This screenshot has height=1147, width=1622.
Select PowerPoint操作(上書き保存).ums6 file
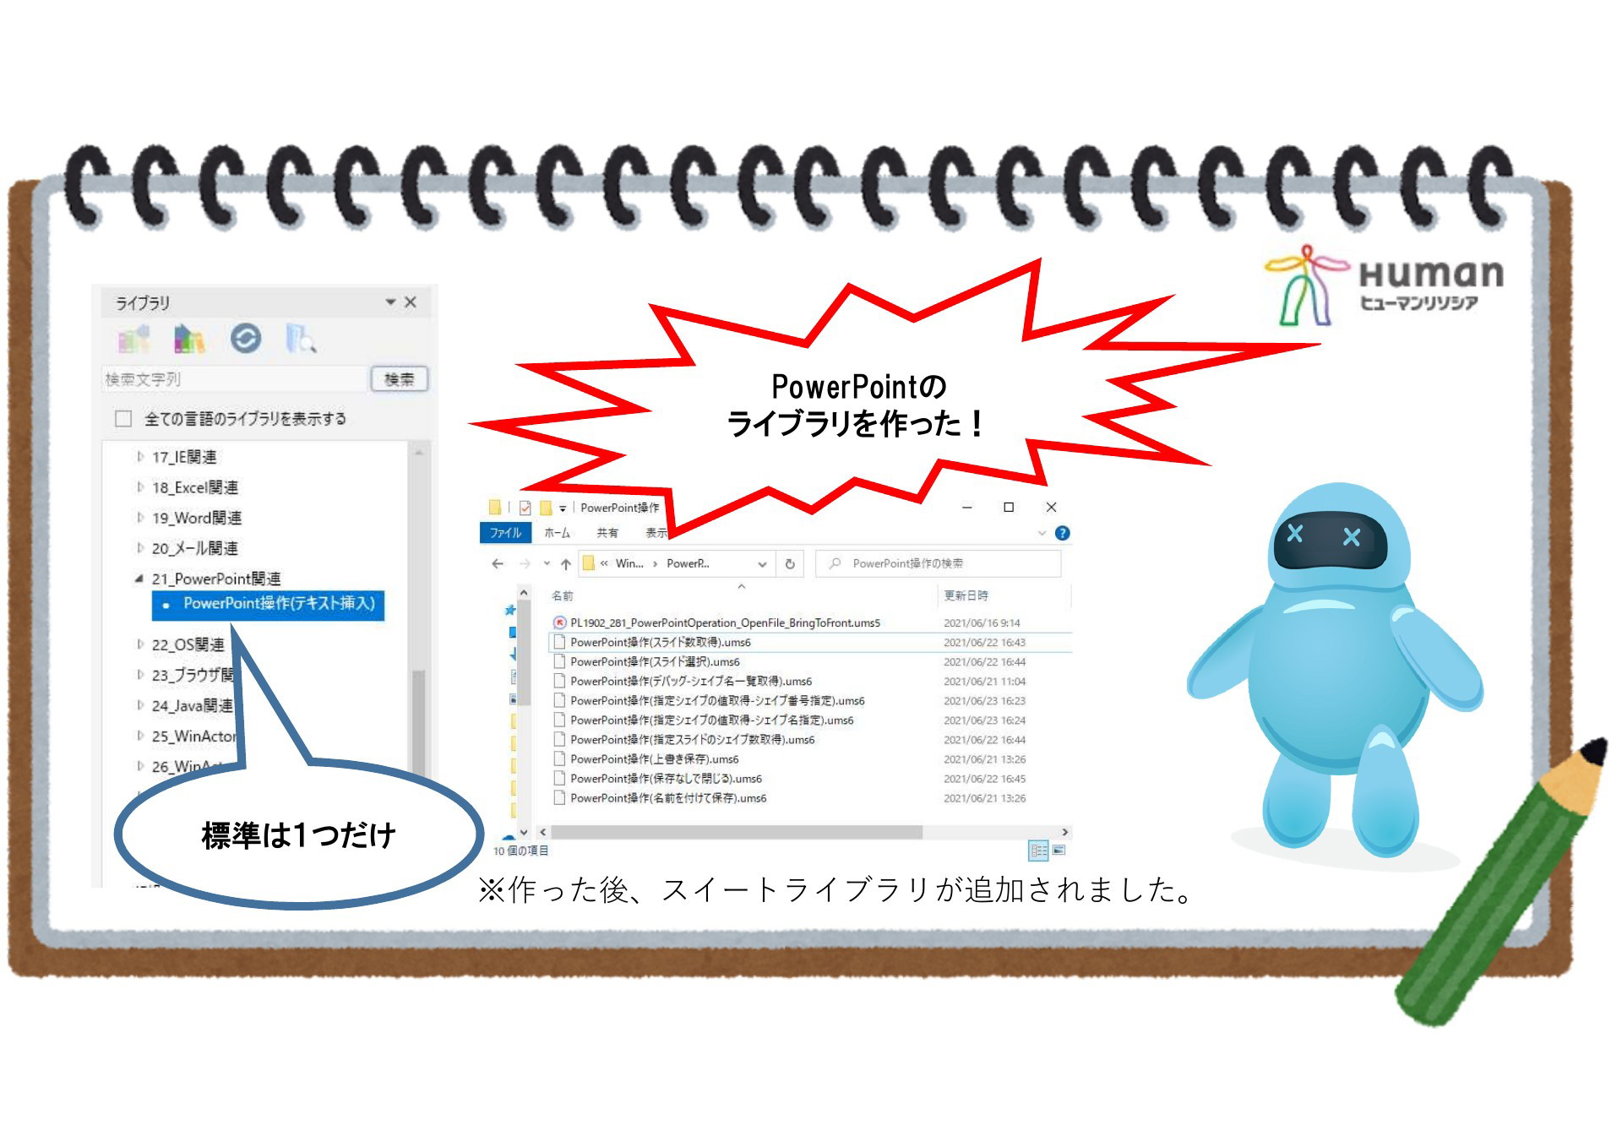click(655, 759)
